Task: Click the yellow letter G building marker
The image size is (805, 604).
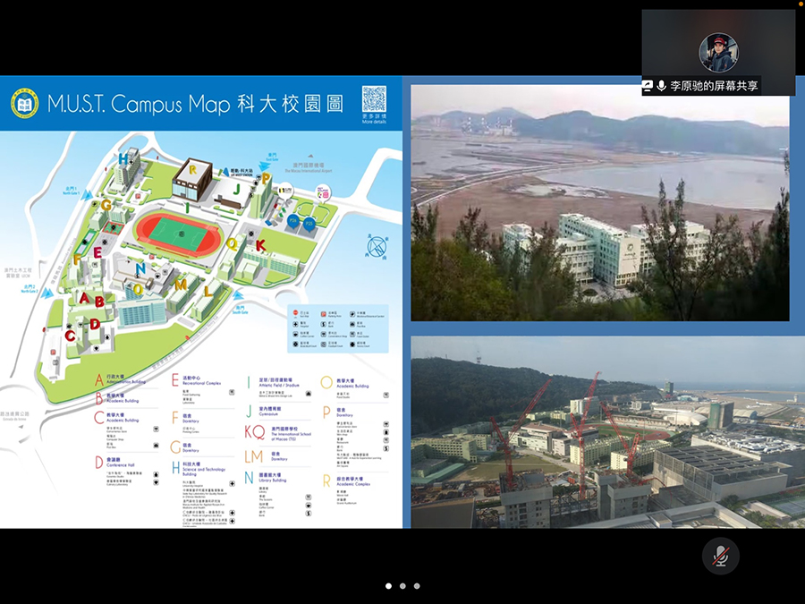Action: [x=106, y=206]
